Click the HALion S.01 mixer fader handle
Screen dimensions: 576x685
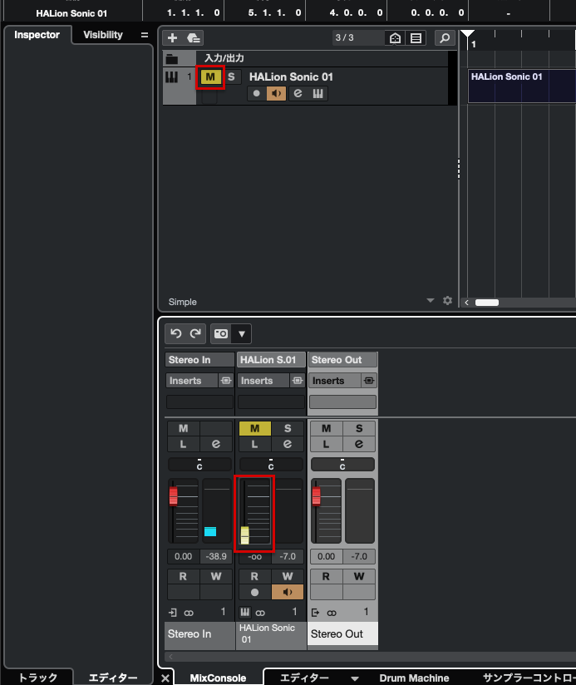click(x=244, y=535)
